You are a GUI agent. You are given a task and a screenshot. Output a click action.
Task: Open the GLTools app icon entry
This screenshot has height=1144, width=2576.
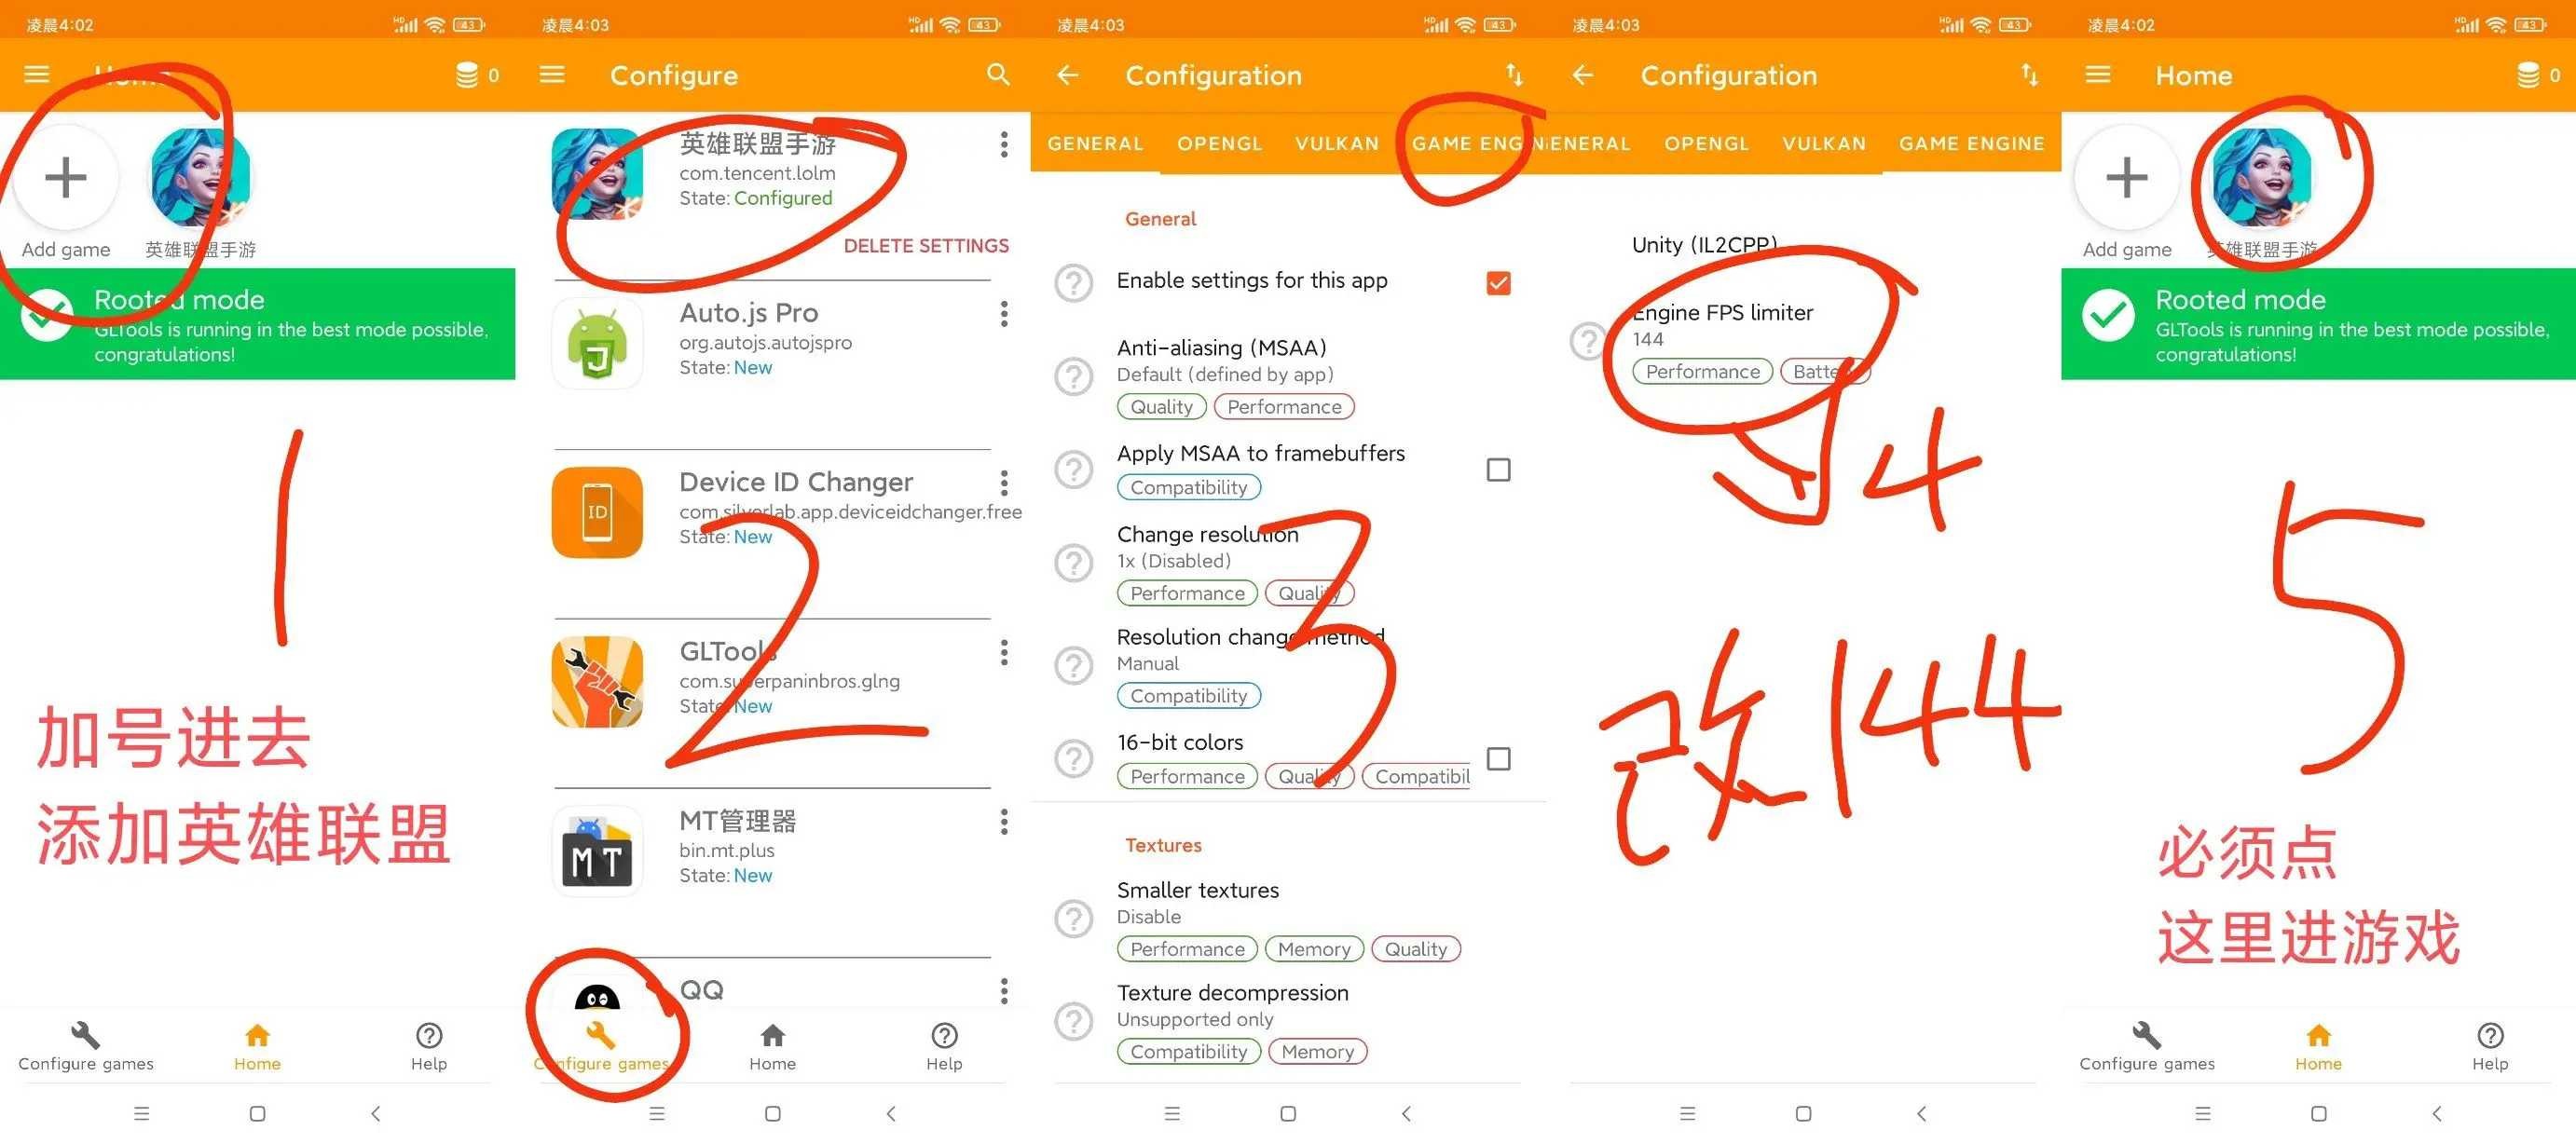(597, 682)
